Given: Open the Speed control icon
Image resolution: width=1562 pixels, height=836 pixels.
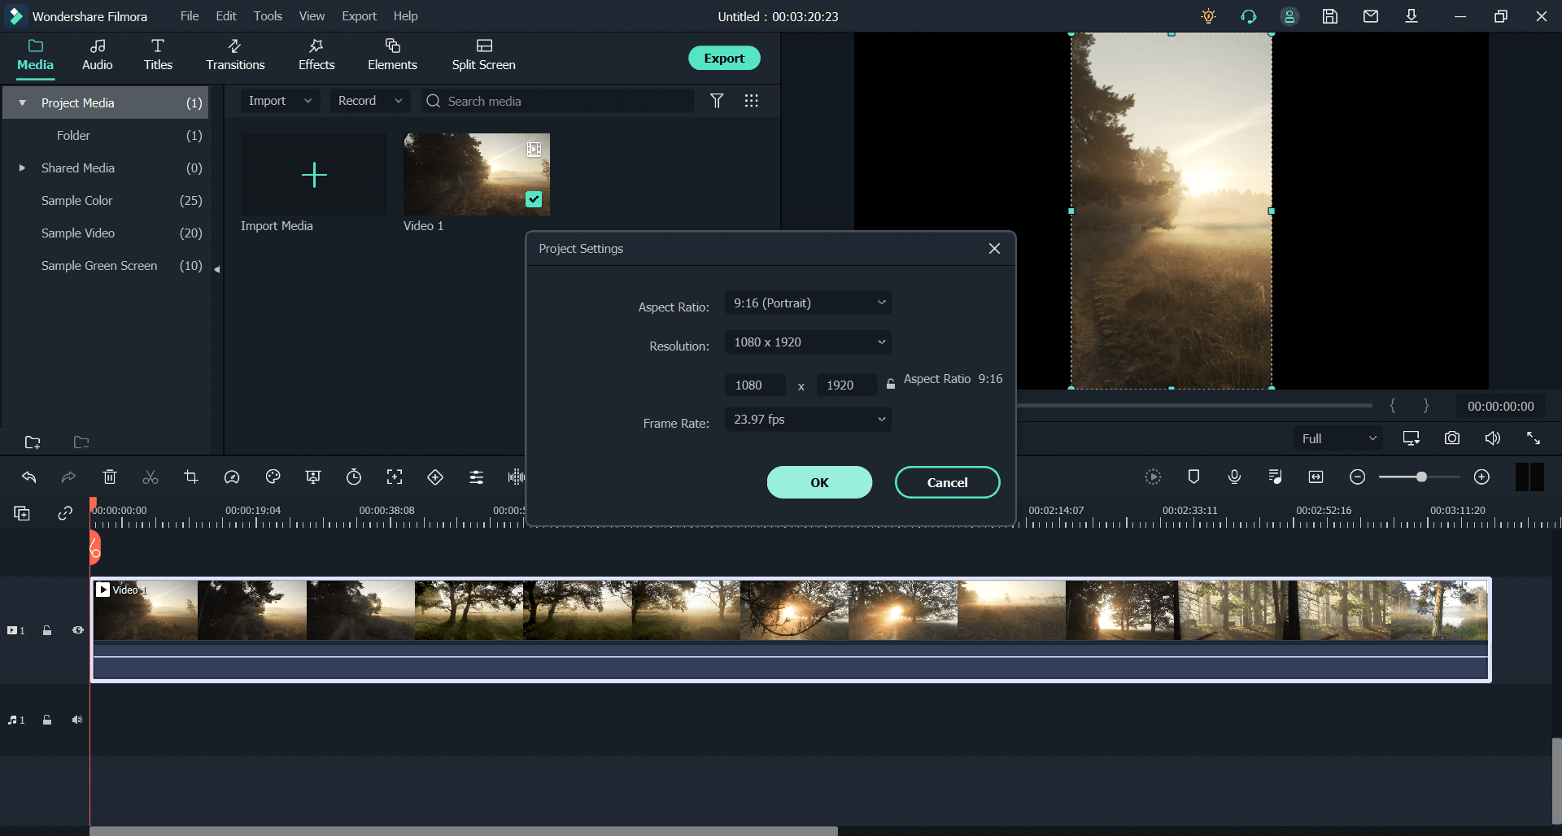Looking at the screenshot, I should 232,477.
